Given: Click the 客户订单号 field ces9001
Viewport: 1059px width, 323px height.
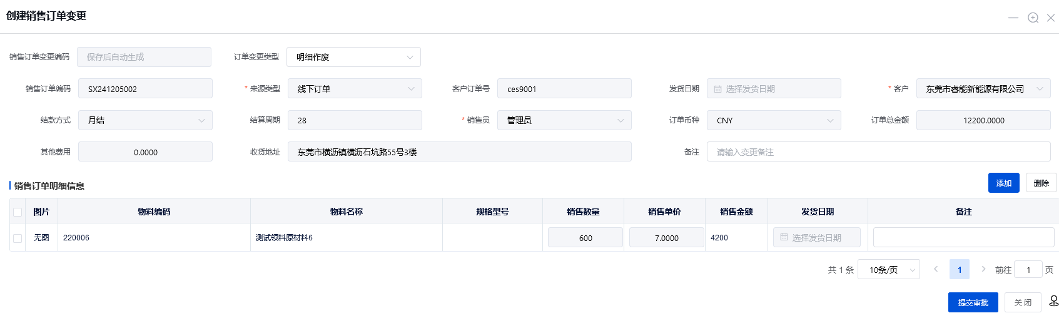Looking at the screenshot, I should point(564,88).
